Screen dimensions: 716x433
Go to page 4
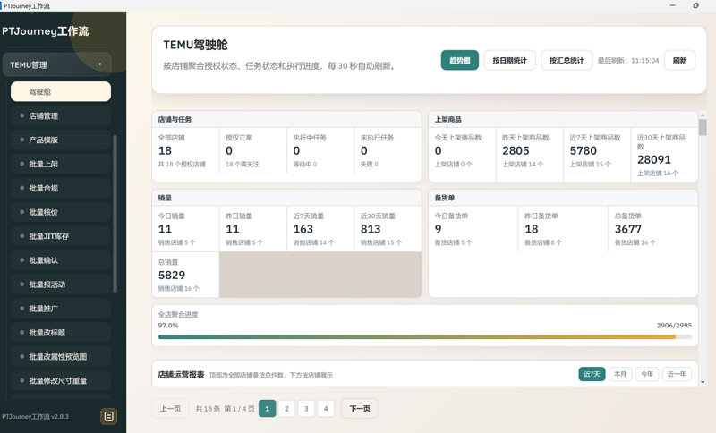[326, 408]
